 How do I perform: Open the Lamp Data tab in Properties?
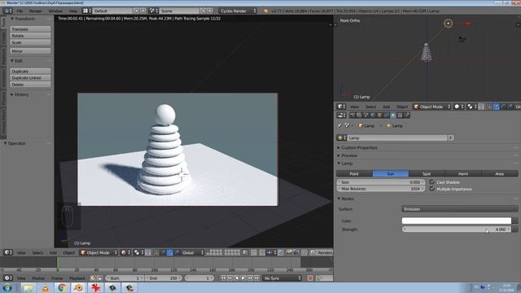(393, 116)
